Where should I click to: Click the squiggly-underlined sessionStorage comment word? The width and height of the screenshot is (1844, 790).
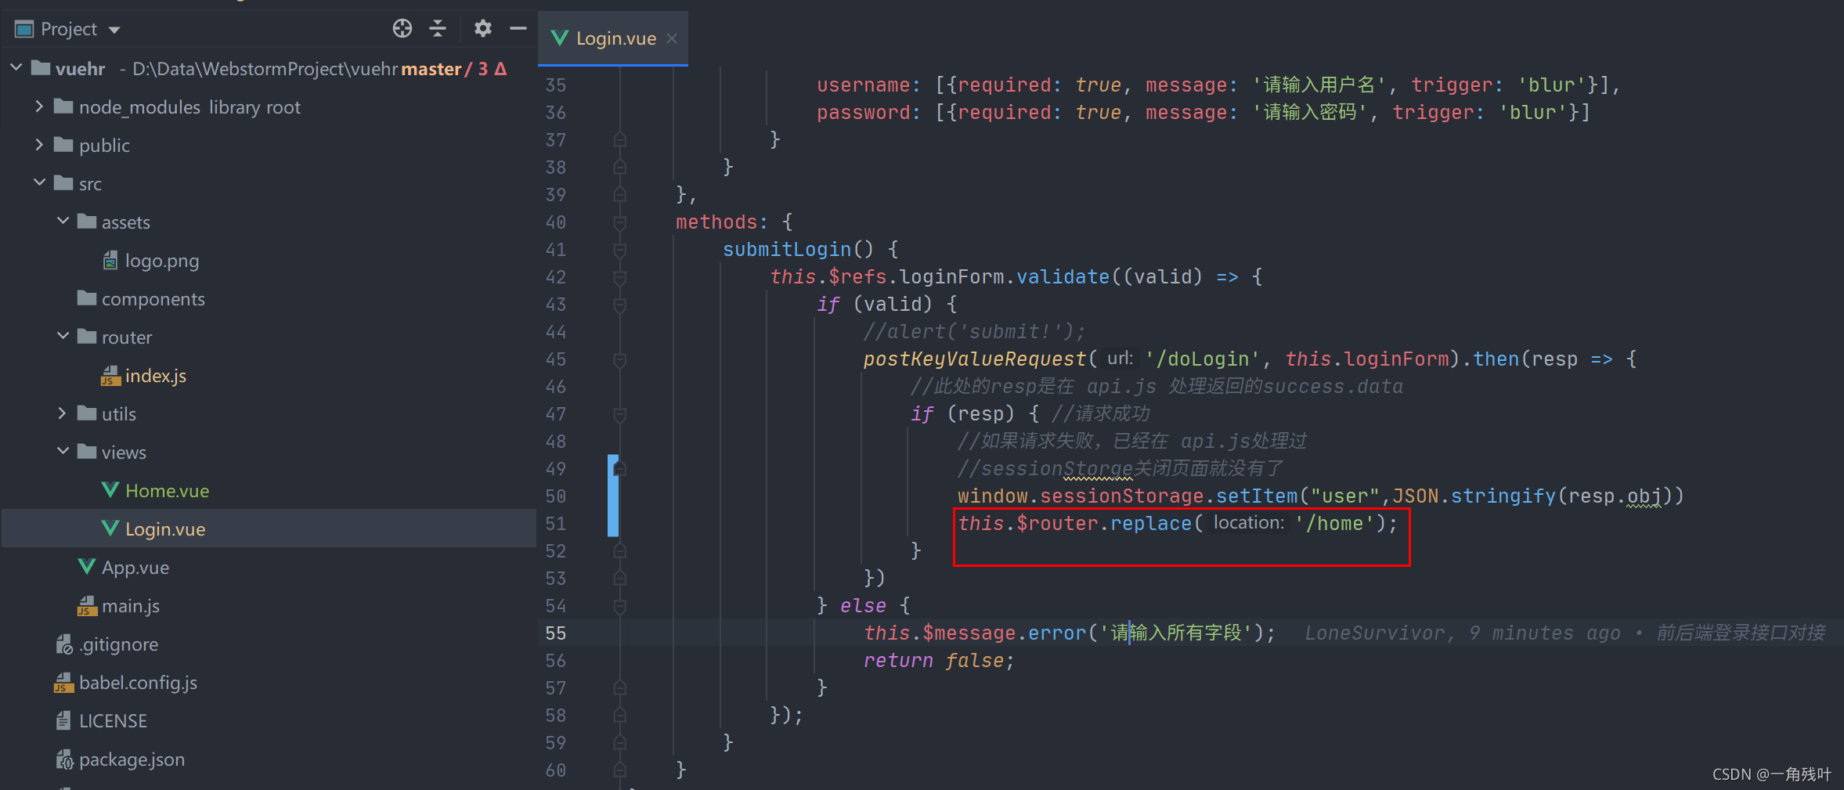coord(1057,469)
